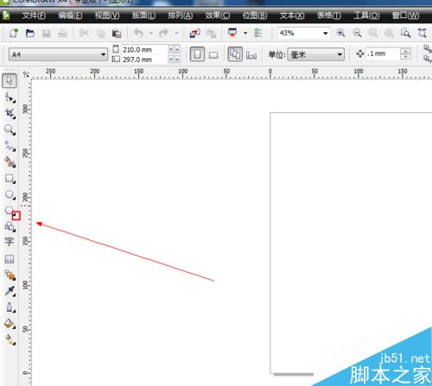The height and width of the screenshot is (386, 432).
Task: Select the Ellipse tool
Action: [10, 195]
